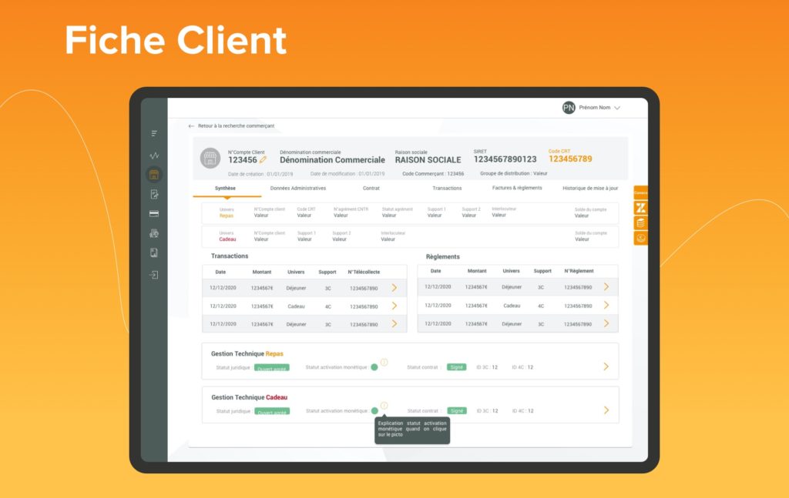Click 4C support cell in Règlements table
This screenshot has height=498, width=789.
[x=541, y=306]
